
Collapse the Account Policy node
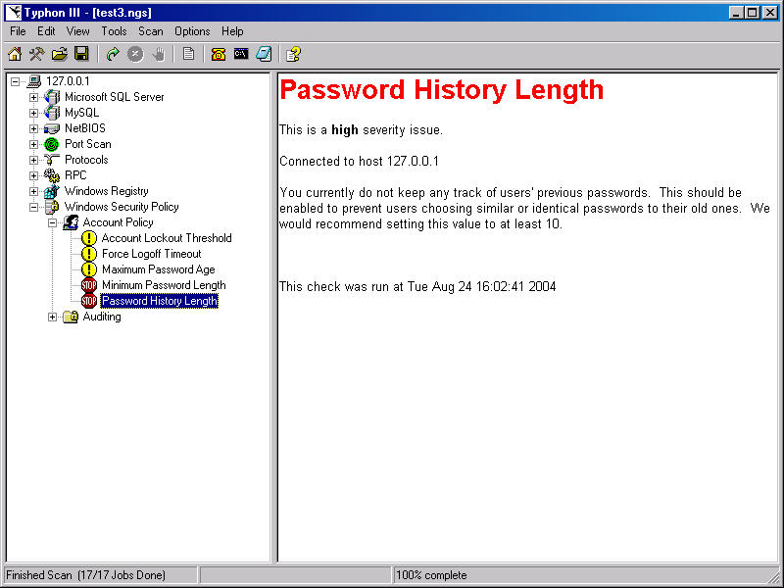point(53,222)
